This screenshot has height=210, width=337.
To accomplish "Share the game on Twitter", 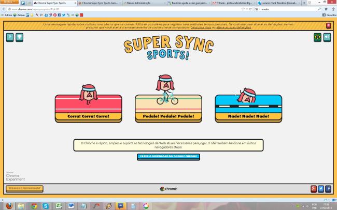I will (x=321, y=189).
